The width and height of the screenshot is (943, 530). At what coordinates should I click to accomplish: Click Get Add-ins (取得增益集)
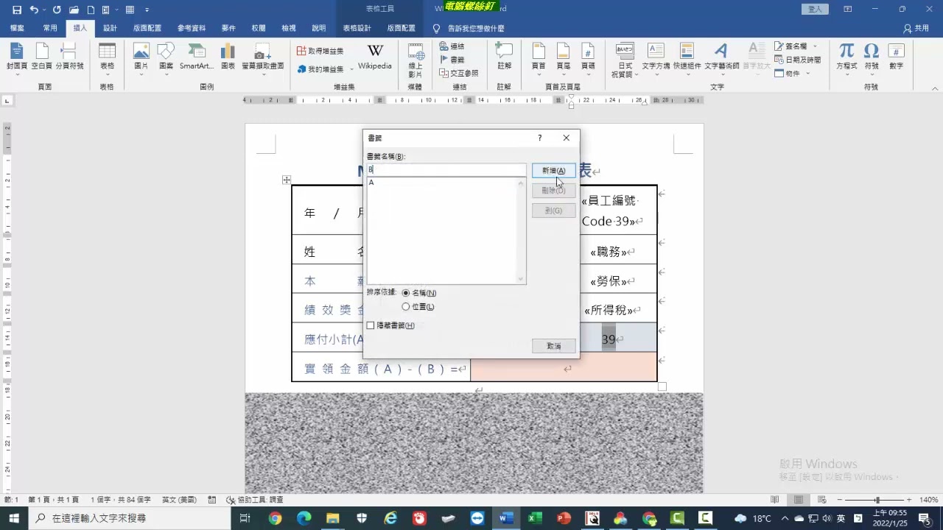pyautogui.click(x=320, y=51)
